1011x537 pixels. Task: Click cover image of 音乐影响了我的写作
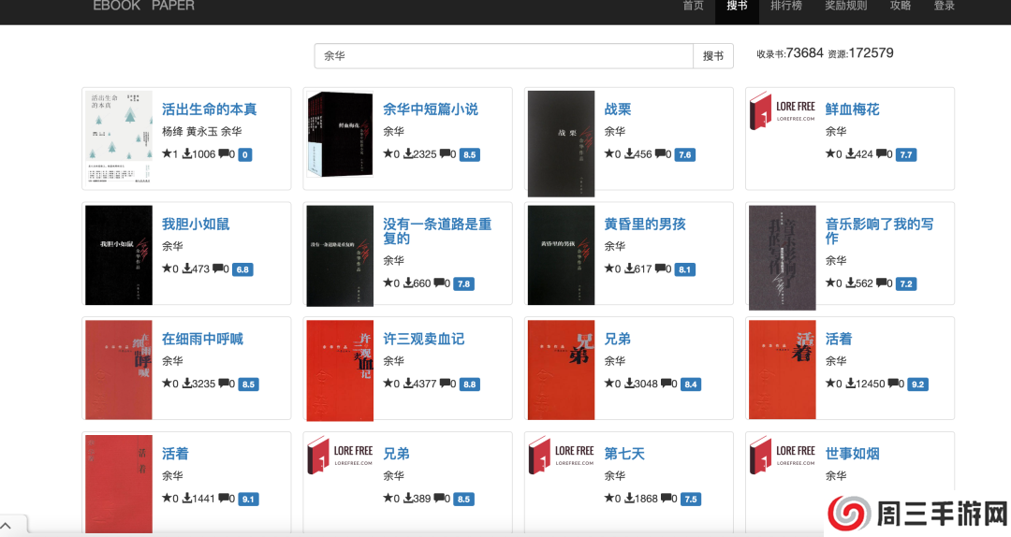tap(782, 258)
